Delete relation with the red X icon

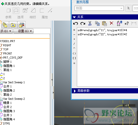coord(112,23)
